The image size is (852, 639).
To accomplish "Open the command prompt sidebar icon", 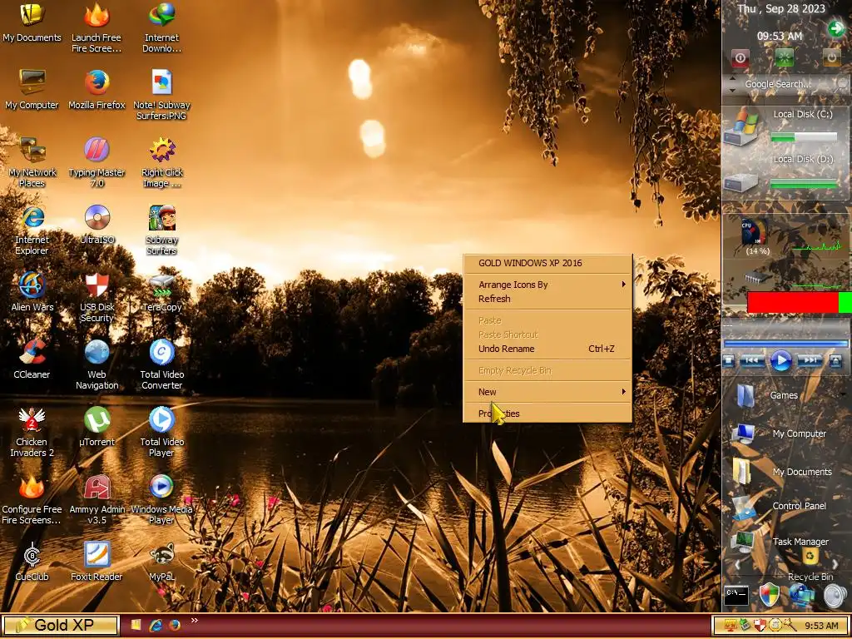I will (x=737, y=596).
